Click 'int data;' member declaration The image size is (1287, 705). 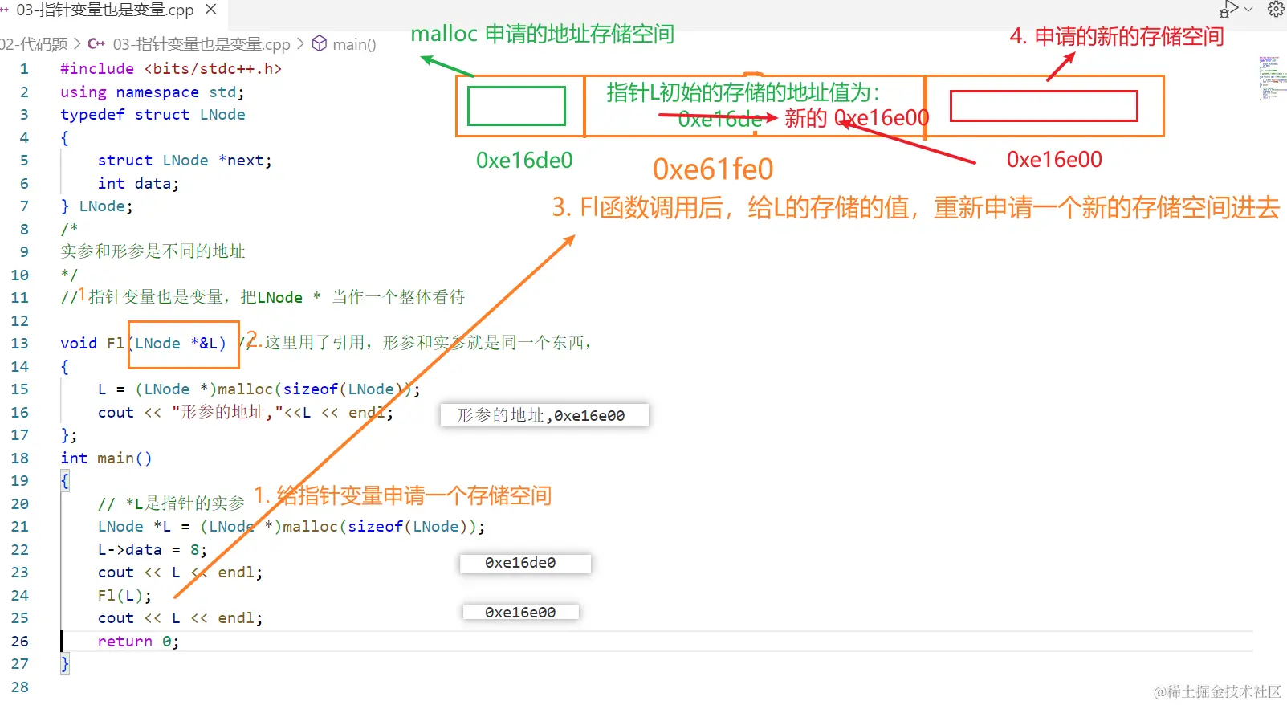click(x=138, y=184)
